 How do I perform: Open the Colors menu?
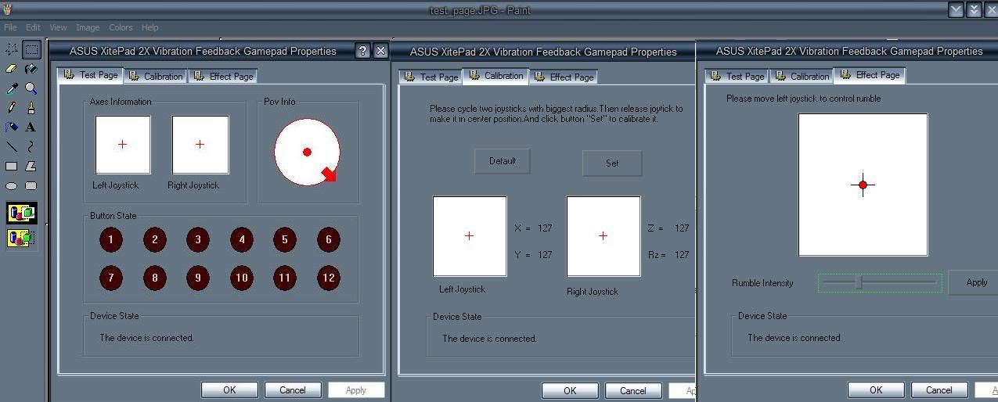pos(121,27)
